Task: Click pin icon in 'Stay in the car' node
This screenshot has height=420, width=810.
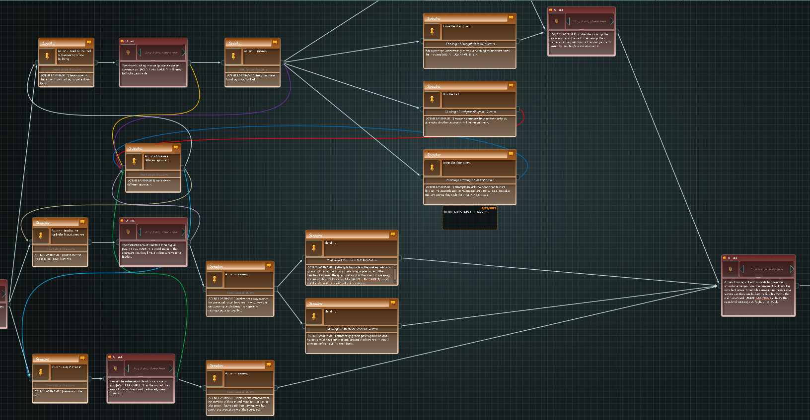Action: (x=41, y=372)
